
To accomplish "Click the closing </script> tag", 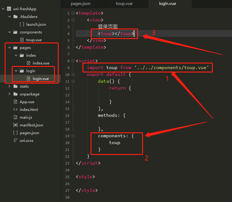I will [88, 163].
